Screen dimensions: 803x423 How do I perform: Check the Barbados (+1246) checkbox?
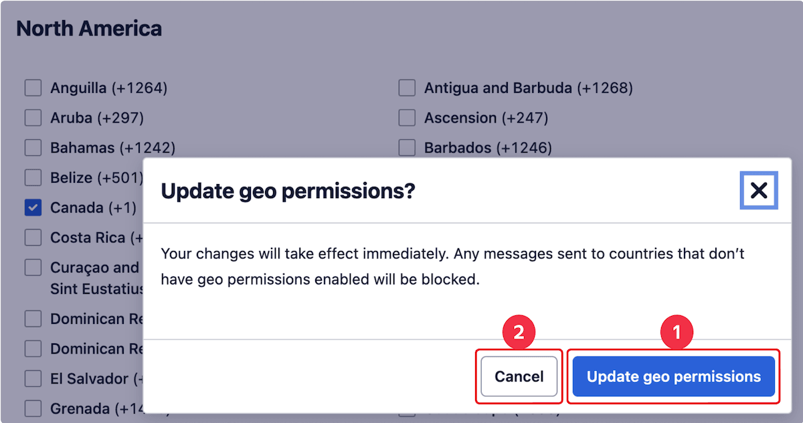pos(406,147)
